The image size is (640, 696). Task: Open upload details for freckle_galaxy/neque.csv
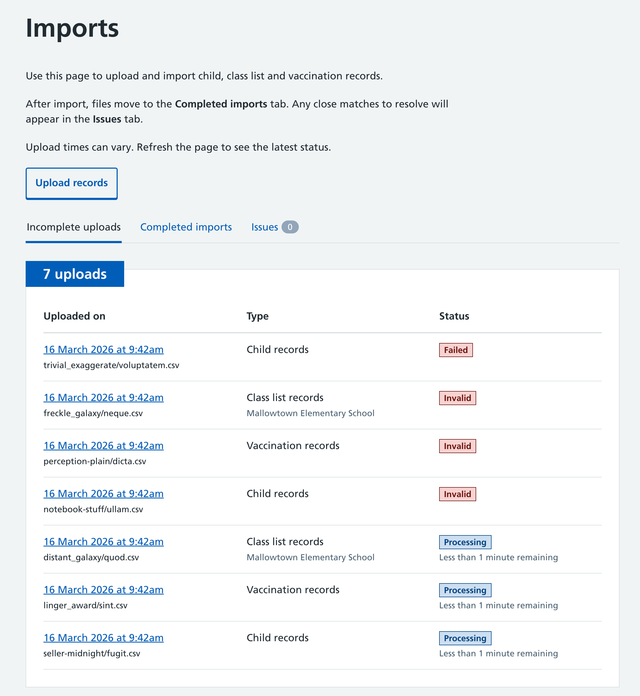click(x=104, y=398)
